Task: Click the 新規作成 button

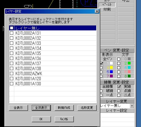Action: [64, 108]
